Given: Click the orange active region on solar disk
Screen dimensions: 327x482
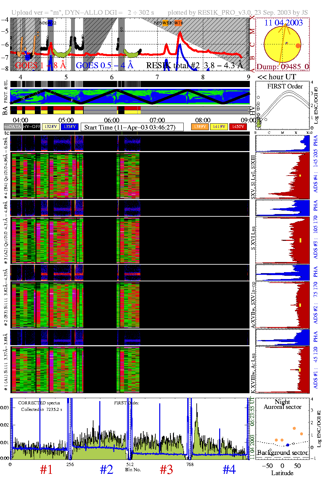Looking at the screenshot, I should (x=298, y=46).
